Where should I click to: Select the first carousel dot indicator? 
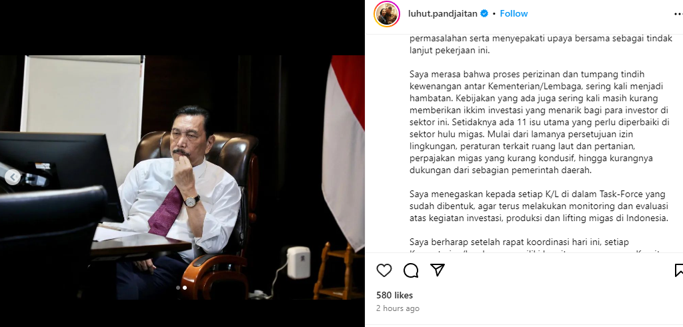tap(177, 288)
